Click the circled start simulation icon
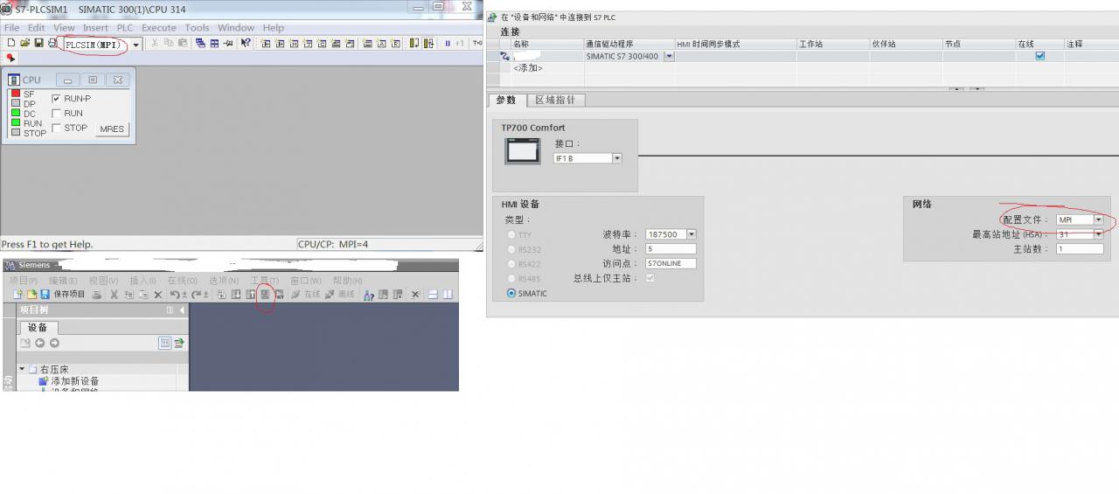1119x494 pixels. tap(265, 295)
